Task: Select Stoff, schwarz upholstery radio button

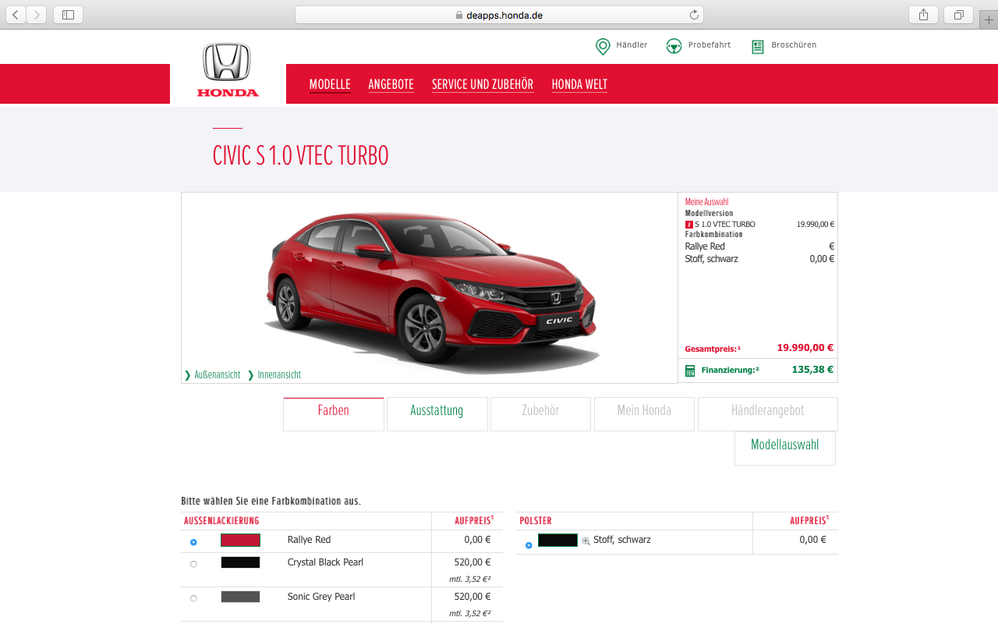Action: (x=529, y=545)
